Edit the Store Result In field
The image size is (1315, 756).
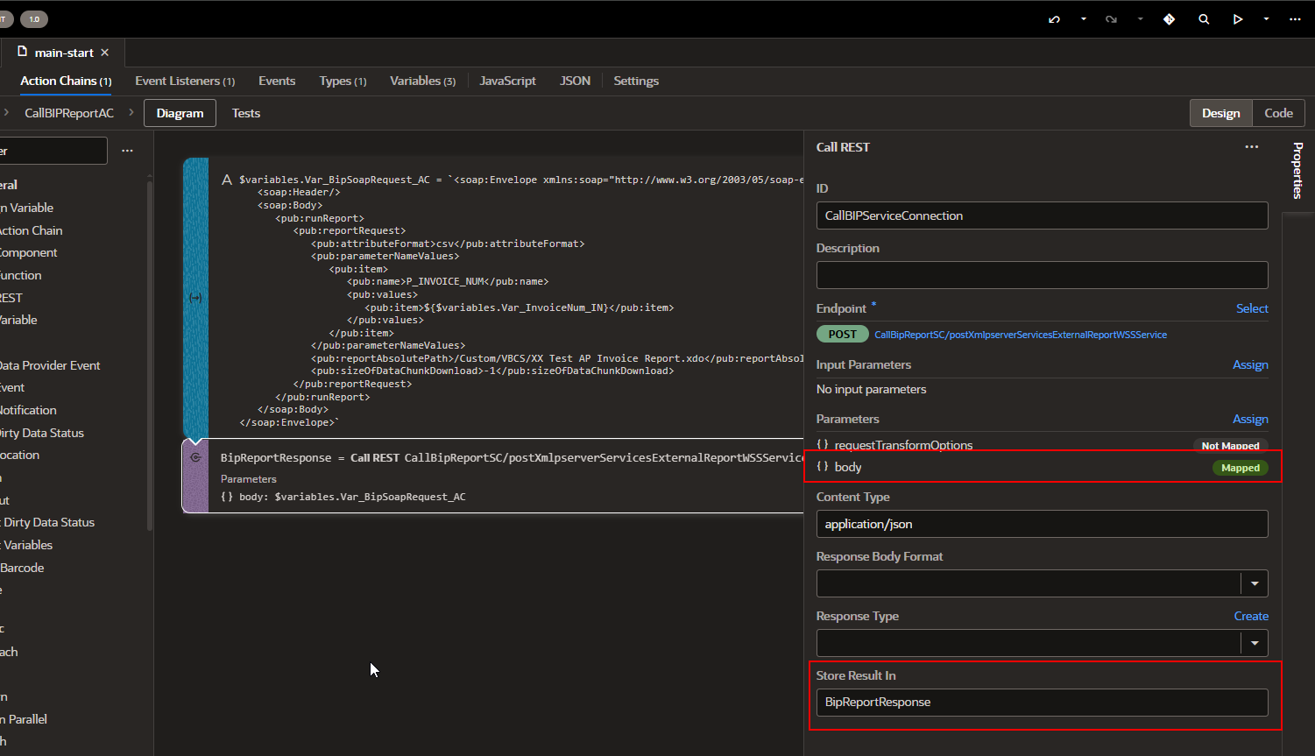pos(1042,703)
